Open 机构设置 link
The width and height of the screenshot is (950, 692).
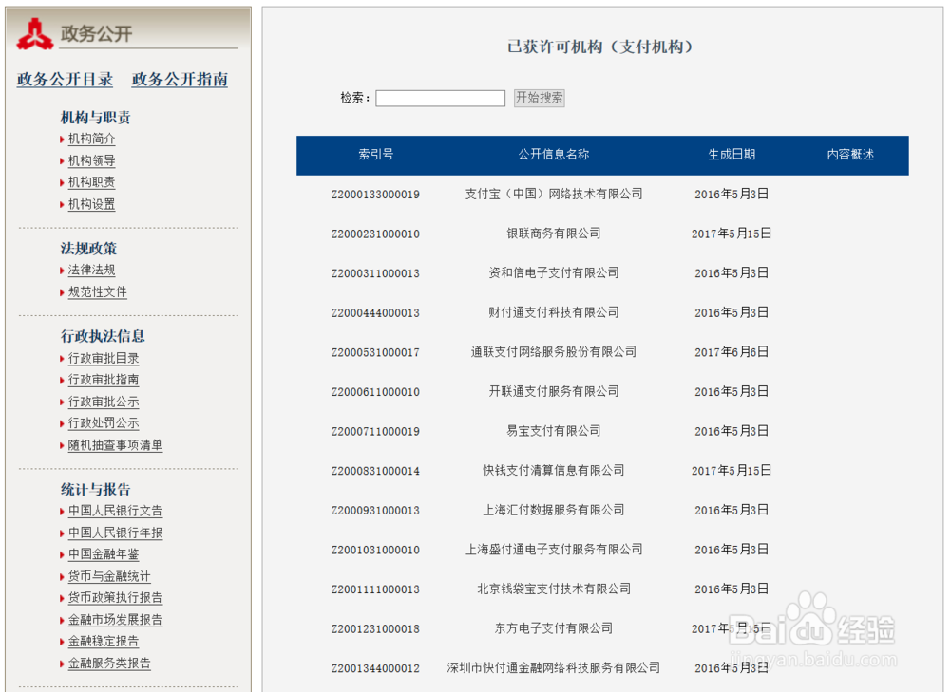(x=91, y=204)
